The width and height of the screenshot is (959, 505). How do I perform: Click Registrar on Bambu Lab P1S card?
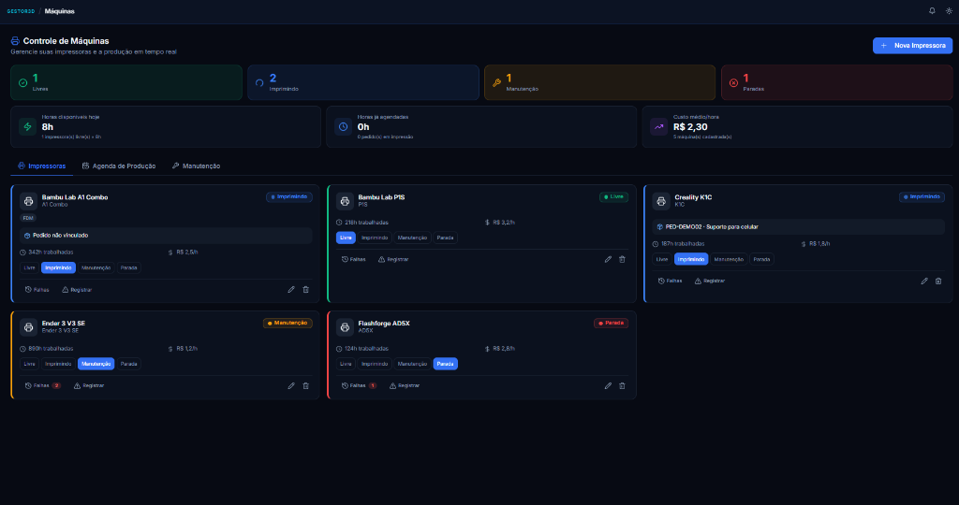coord(393,260)
